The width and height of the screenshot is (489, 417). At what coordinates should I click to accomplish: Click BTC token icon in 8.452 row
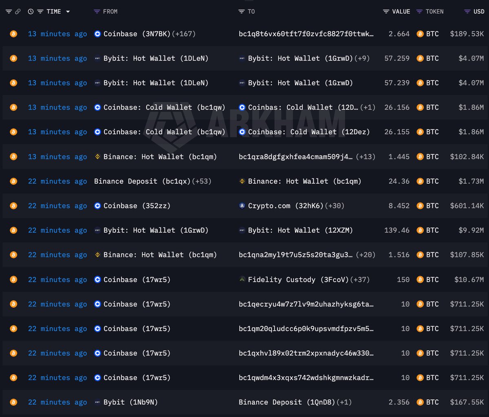pyautogui.click(x=420, y=206)
